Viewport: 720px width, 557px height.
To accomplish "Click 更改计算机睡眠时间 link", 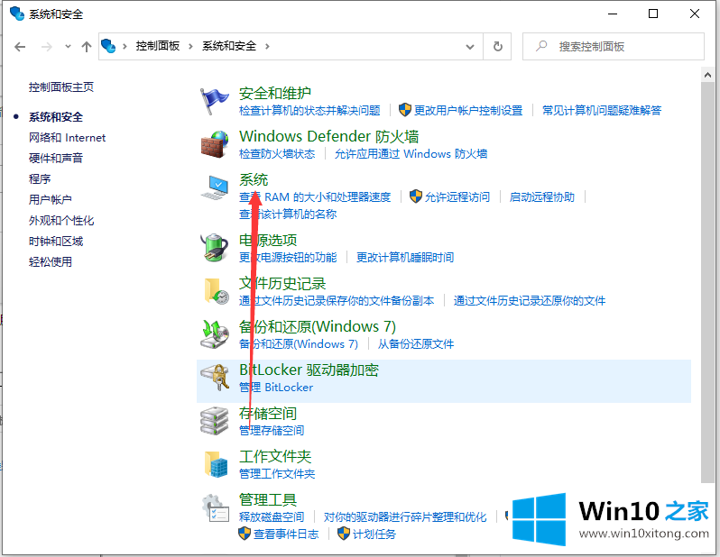I will [405, 258].
